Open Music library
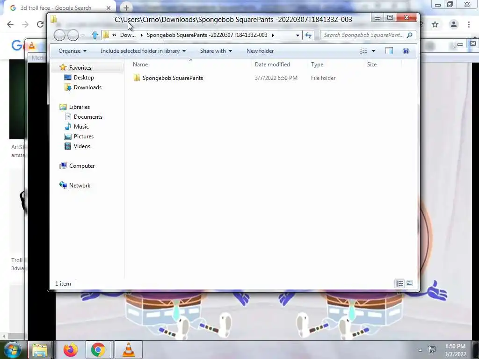Image resolution: width=479 pixels, height=359 pixels. click(81, 126)
